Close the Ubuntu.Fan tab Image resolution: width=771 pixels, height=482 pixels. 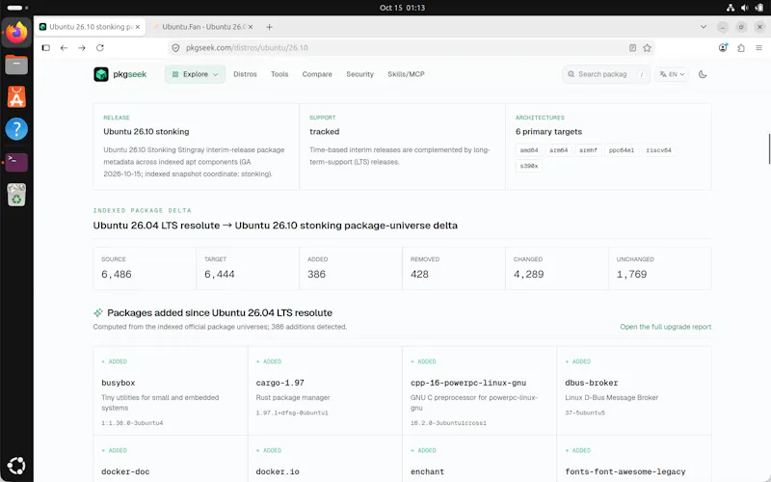251,27
